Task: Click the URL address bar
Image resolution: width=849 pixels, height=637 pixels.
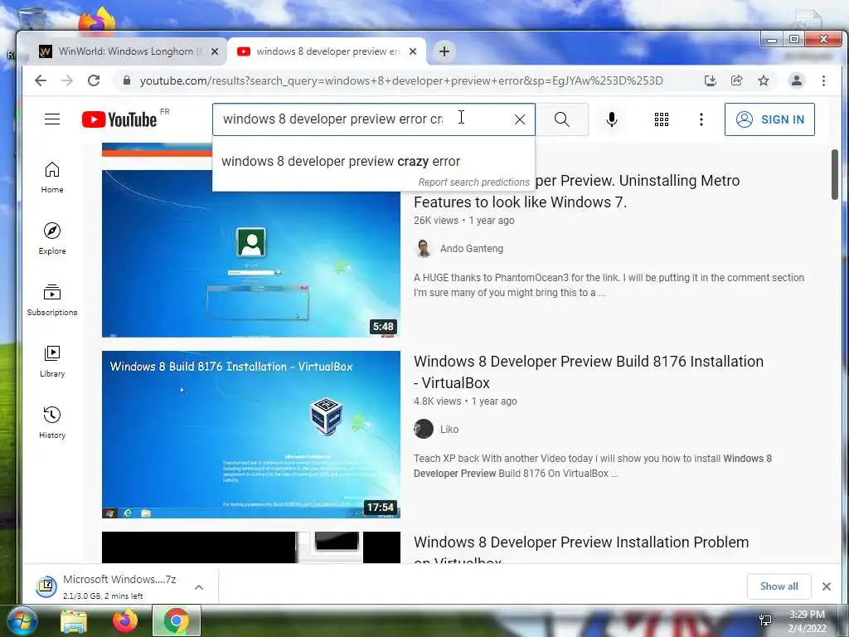Action: click(400, 80)
